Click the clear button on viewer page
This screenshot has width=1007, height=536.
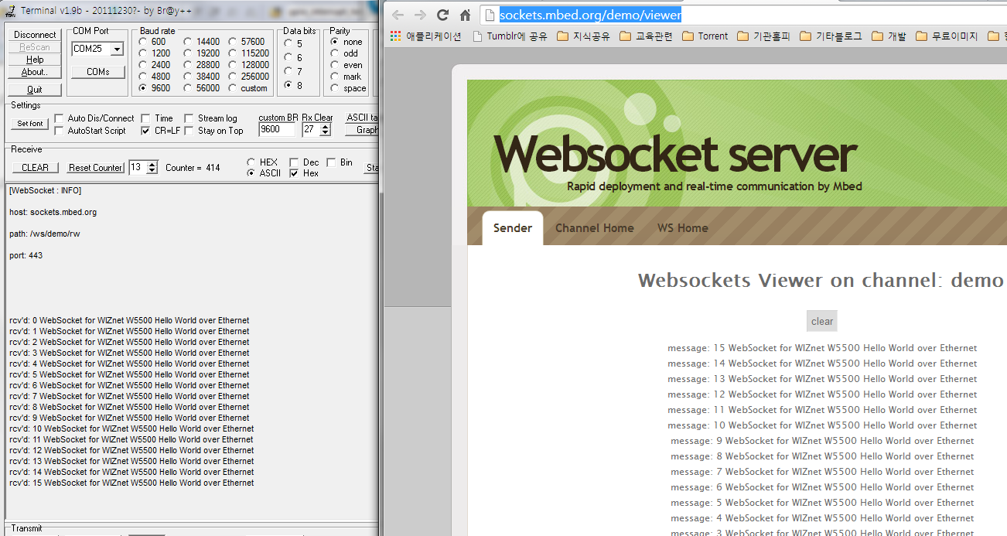(x=821, y=322)
